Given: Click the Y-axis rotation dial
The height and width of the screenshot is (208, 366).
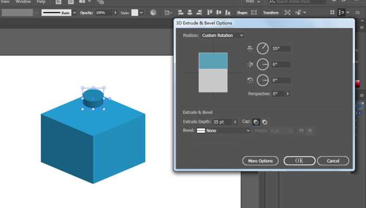Looking at the screenshot, I should pos(262,65).
